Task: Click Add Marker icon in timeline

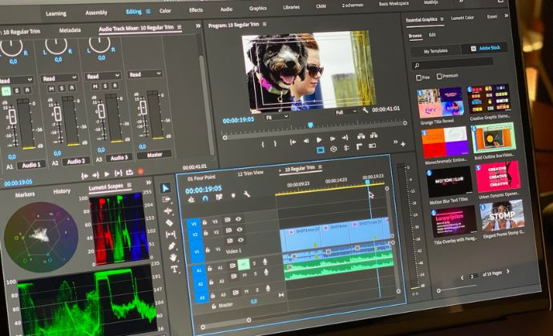Action: point(233,195)
